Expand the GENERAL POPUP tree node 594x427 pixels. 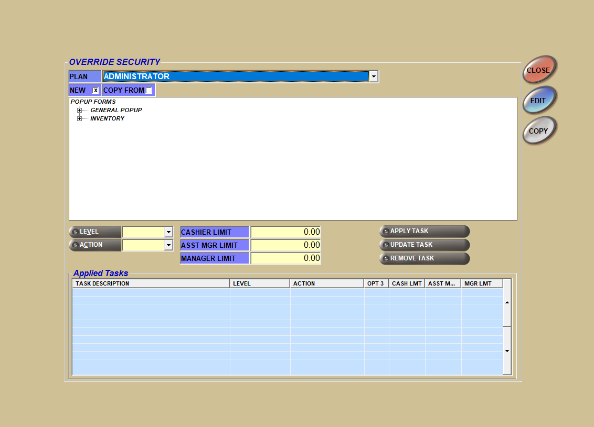click(x=80, y=110)
